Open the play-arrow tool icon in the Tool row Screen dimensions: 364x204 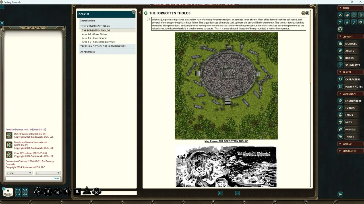(361, 15)
